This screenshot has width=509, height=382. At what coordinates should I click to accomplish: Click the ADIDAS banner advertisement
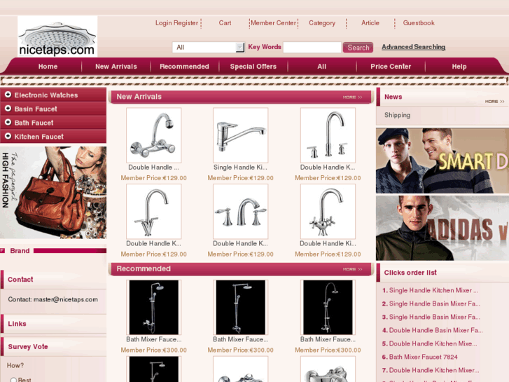pyautogui.click(x=442, y=228)
